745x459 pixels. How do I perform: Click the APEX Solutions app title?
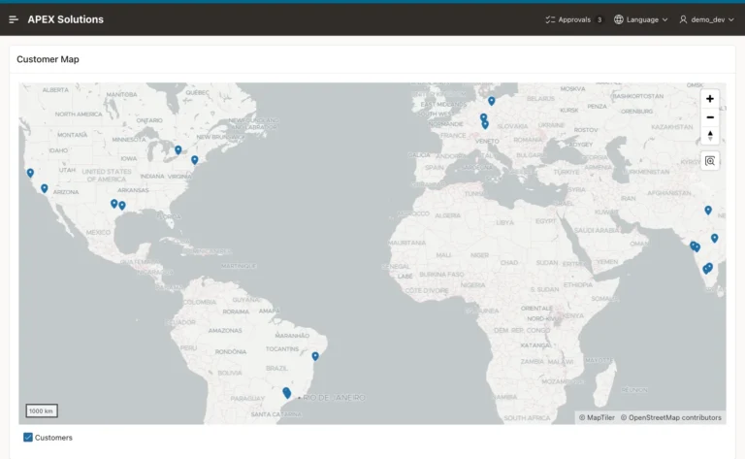pyautogui.click(x=66, y=19)
